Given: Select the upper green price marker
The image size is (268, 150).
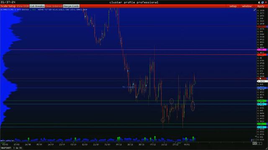Looking at the screenshot, I should 262,101.
